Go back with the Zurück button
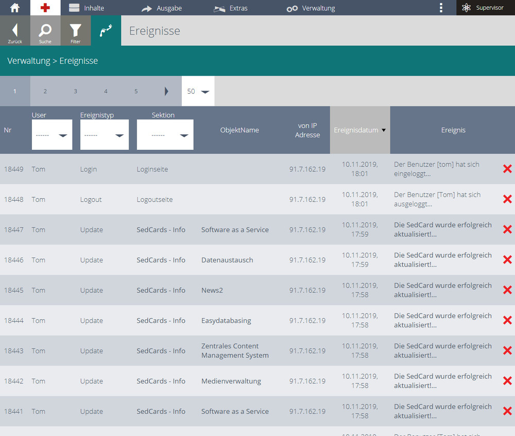The height and width of the screenshot is (436, 515). pyautogui.click(x=15, y=30)
